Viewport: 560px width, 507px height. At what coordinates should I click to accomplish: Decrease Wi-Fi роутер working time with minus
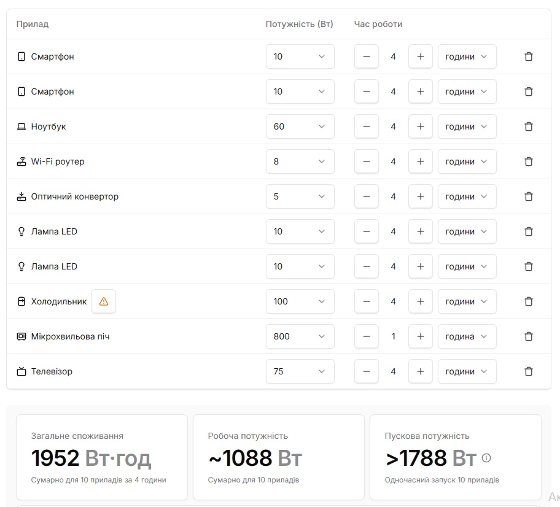367,161
